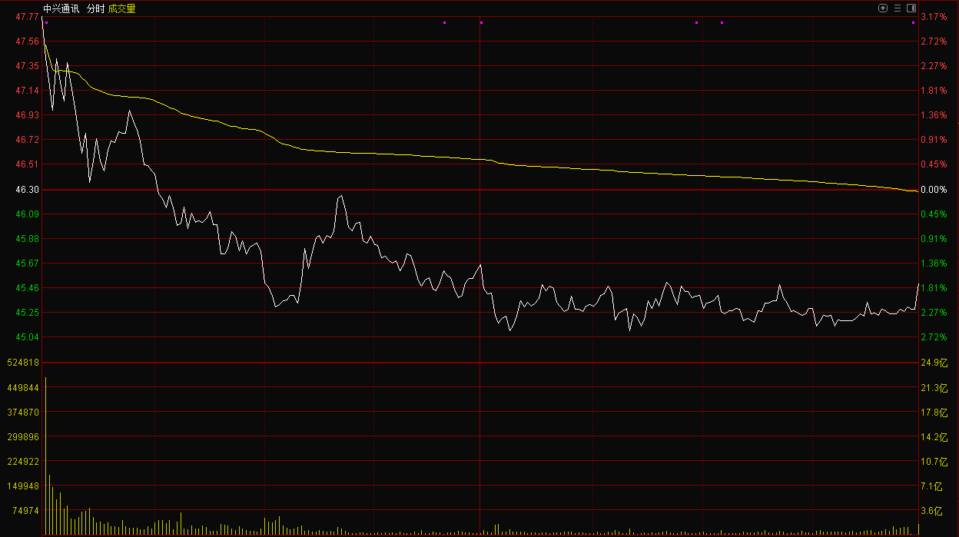Viewport: 959px width, 537px height.
Task: Click the 0.00% label on right axis
Action: click(x=933, y=190)
